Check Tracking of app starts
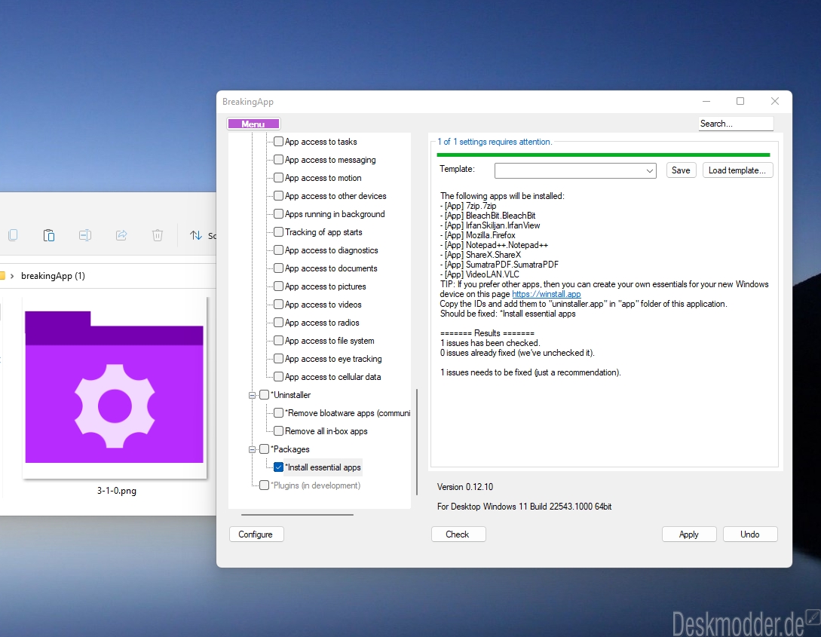 tap(278, 232)
